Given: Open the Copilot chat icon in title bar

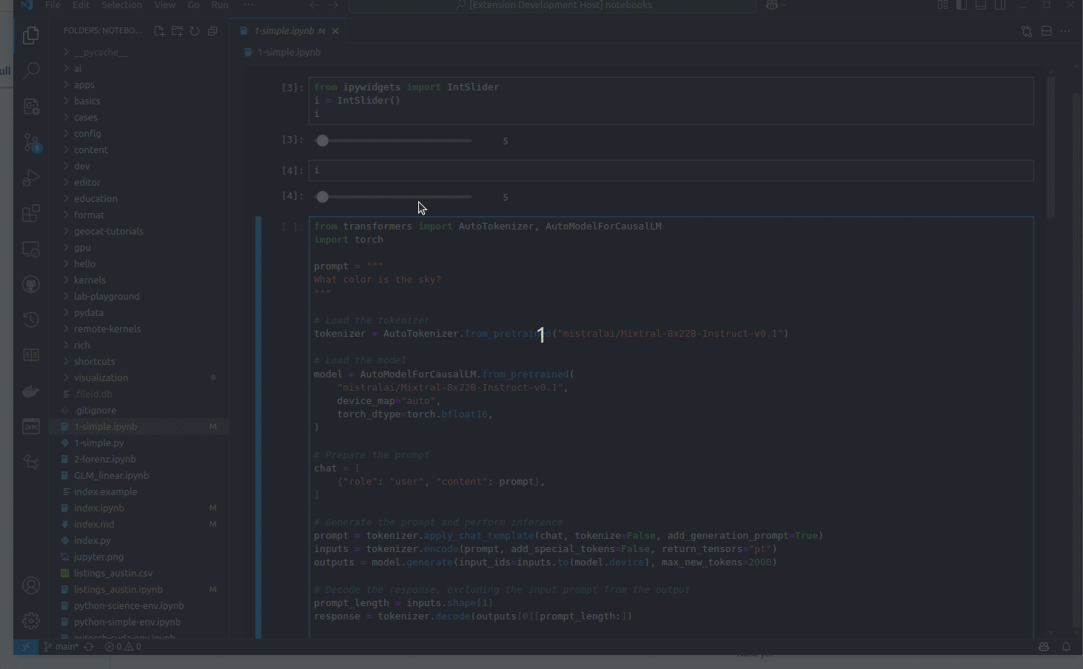Looking at the screenshot, I should point(772,5).
